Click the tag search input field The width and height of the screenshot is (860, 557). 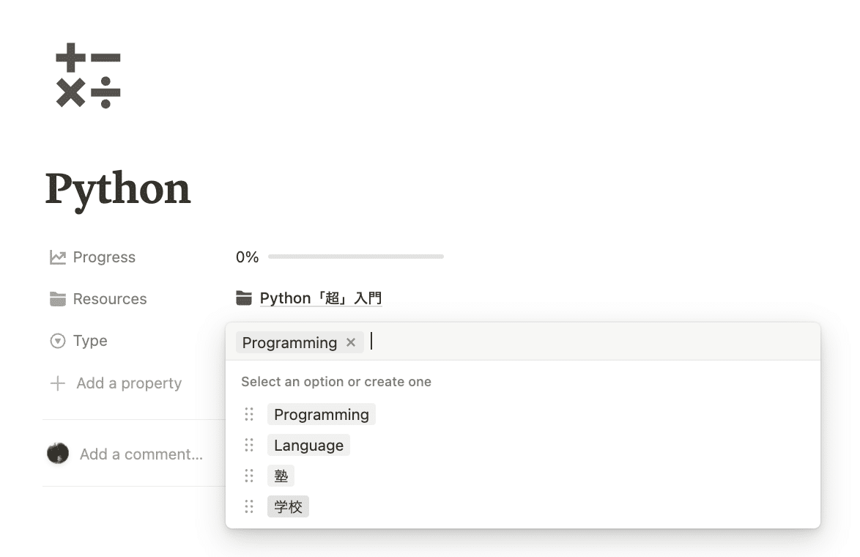(x=593, y=342)
